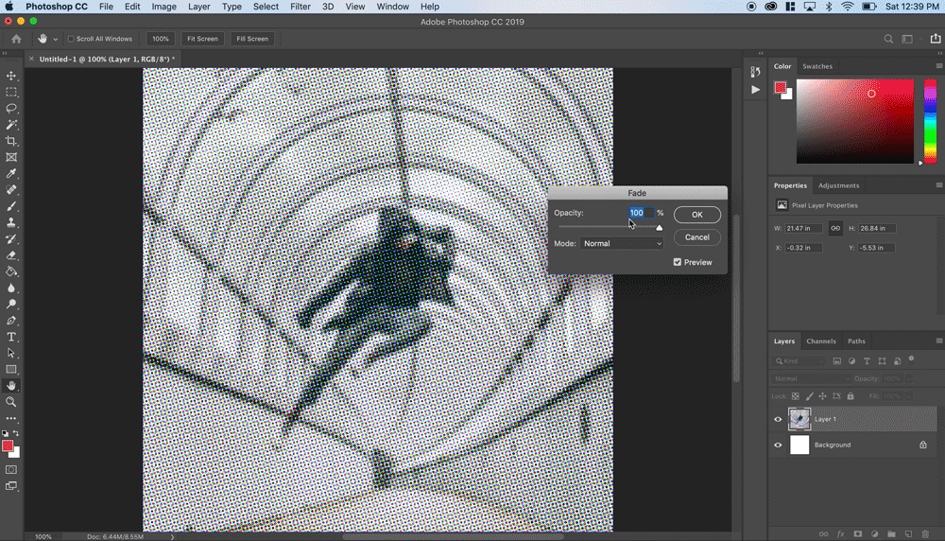Select the Rectangular Marquee tool
945x541 pixels.
click(x=11, y=93)
